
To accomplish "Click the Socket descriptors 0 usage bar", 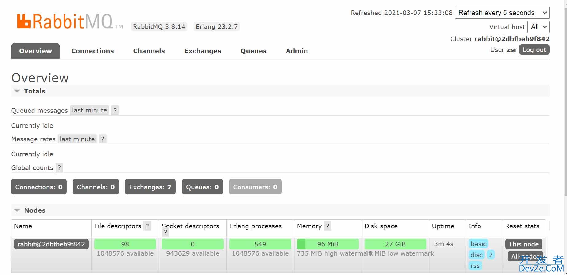I will point(193,244).
